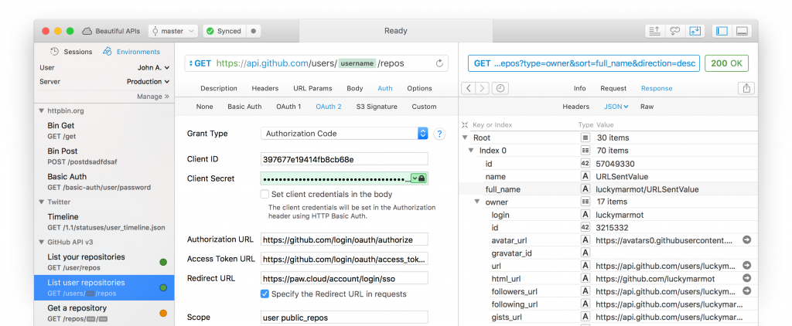Uncheck Specify the Redirect URL in requests
This screenshot has height=326, width=792.
265,294
